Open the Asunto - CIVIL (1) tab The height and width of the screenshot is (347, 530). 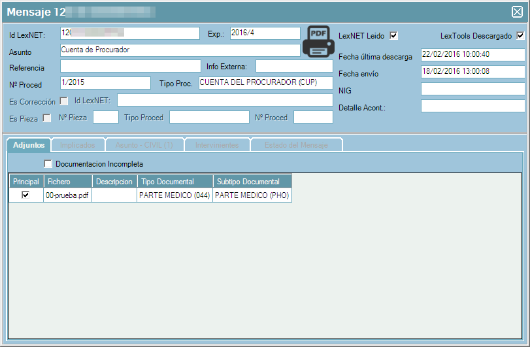click(144, 144)
